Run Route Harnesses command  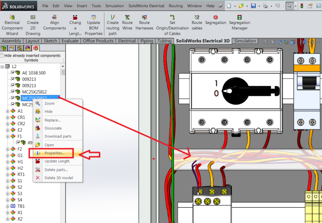coord(144,23)
